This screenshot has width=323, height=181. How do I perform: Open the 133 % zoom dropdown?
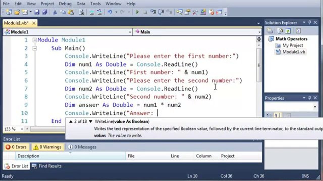coord(22,129)
